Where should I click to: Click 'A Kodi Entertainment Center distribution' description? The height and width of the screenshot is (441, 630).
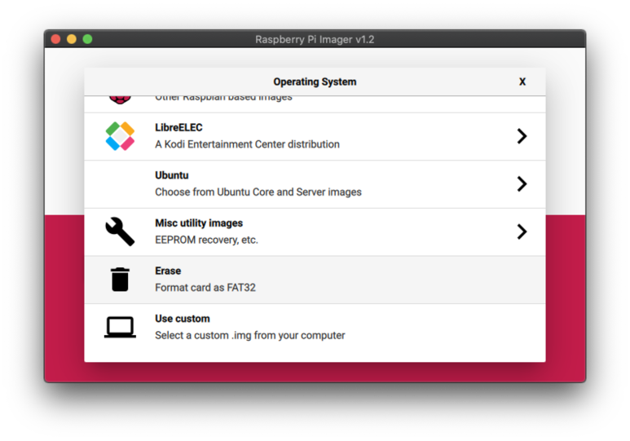pyautogui.click(x=248, y=144)
